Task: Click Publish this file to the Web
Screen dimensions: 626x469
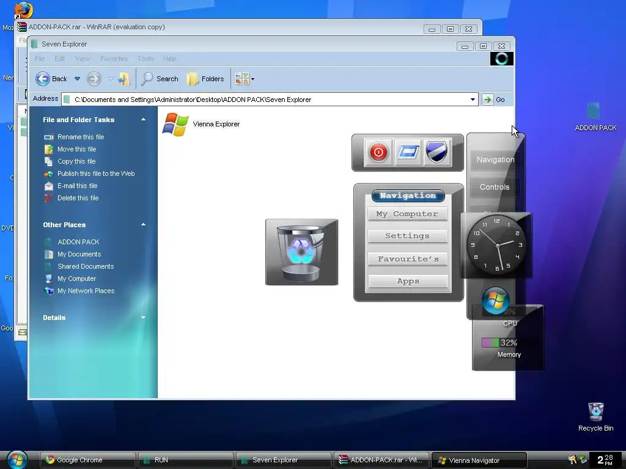Action: [96, 173]
